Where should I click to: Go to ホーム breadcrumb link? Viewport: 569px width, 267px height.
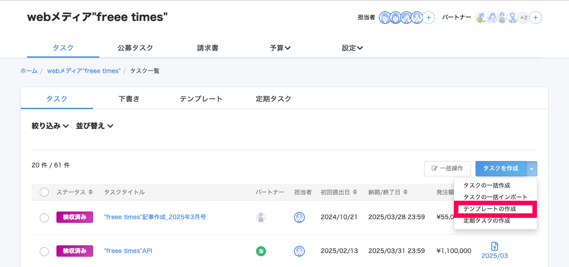(x=29, y=71)
